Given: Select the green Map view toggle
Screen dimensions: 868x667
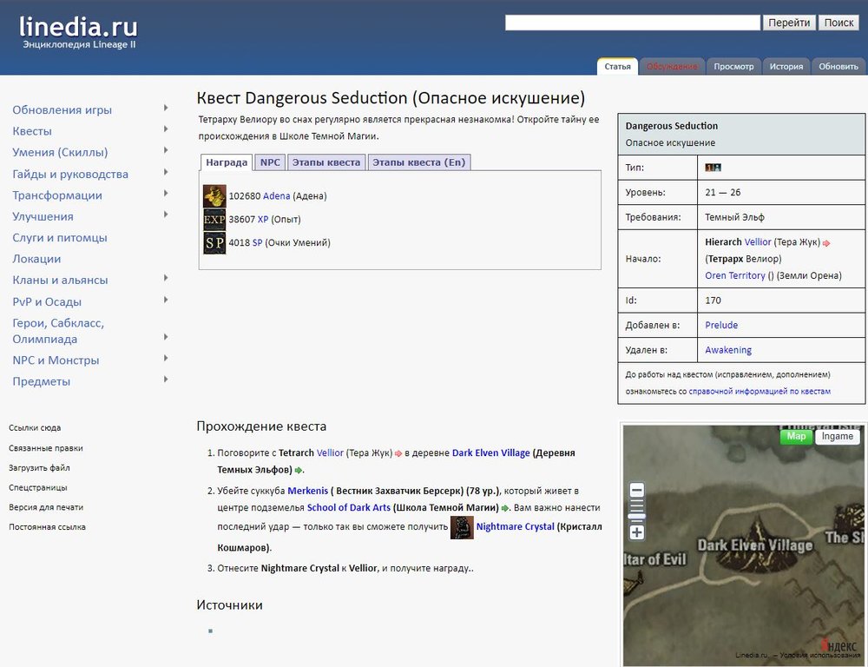Looking at the screenshot, I should coord(796,437).
